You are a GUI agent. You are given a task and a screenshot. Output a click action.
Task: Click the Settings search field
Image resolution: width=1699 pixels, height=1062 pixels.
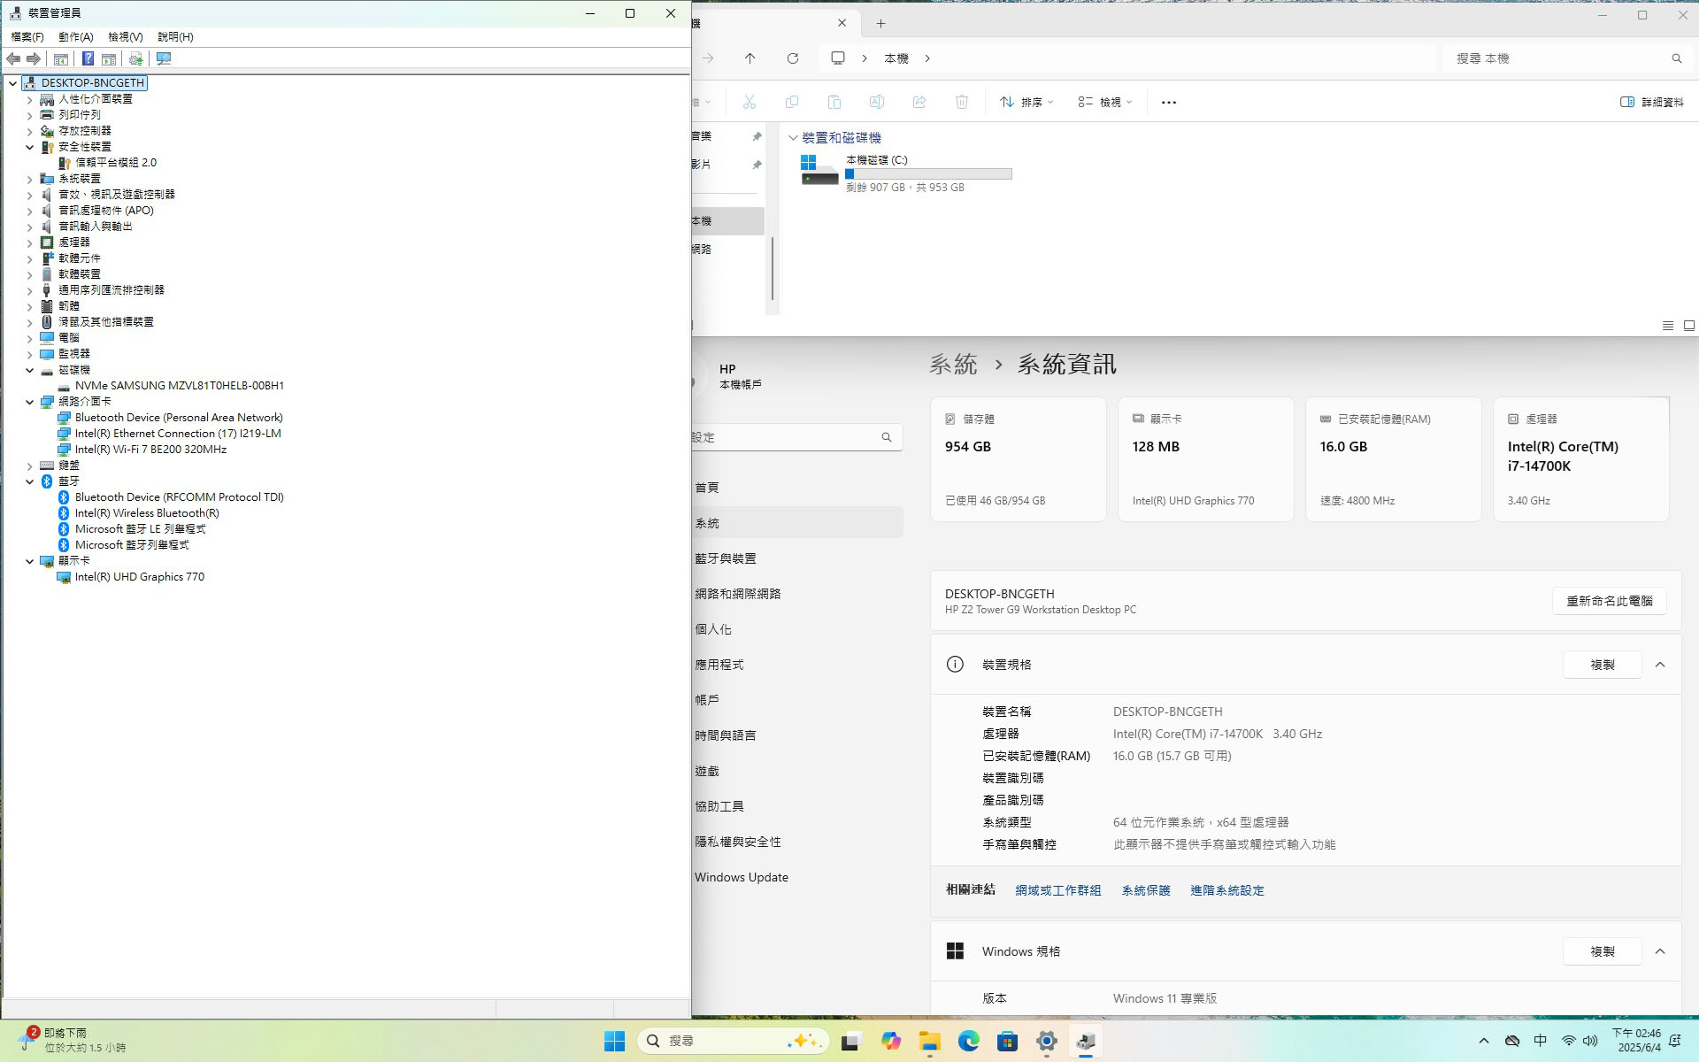tap(796, 437)
